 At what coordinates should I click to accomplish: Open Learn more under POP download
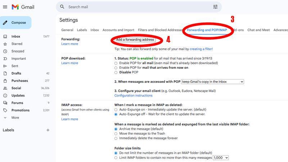[x=69, y=63]
